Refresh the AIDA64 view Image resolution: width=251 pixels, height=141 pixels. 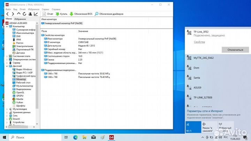[24, 14]
